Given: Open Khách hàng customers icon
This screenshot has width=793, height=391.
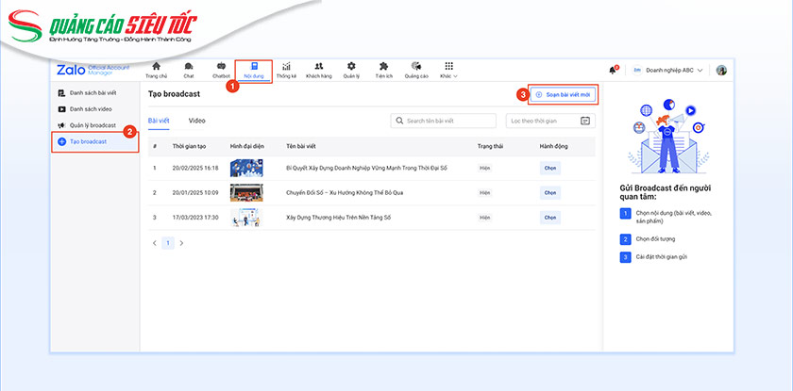Looking at the screenshot, I should pos(319,66).
